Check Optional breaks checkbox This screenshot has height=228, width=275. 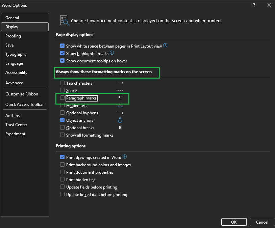(62, 127)
